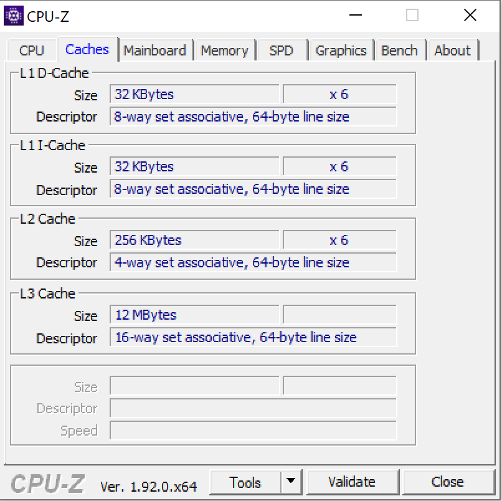
Task: Open the Bench tab
Action: click(400, 50)
